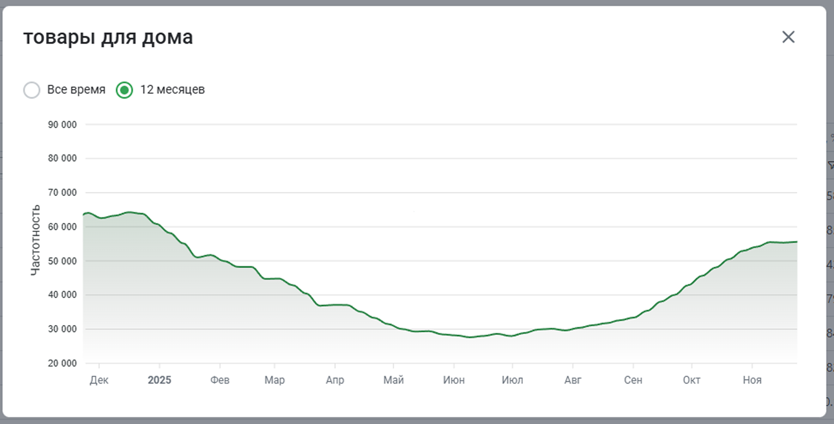Click the Авг month label
Screen dimensions: 834x424
pos(573,380)
